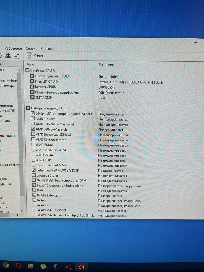Select the Наборы инструкций group label
This screenshot has height=272, width=204.
pyautogui.click(x=47, y=108)
